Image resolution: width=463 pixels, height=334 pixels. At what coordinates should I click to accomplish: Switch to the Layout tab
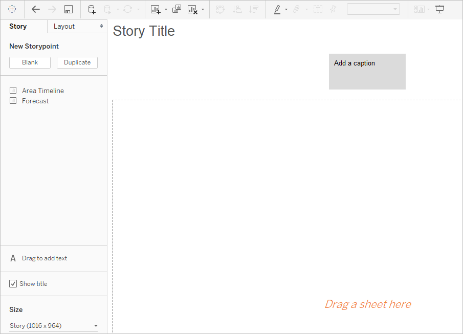coord(77,26)
